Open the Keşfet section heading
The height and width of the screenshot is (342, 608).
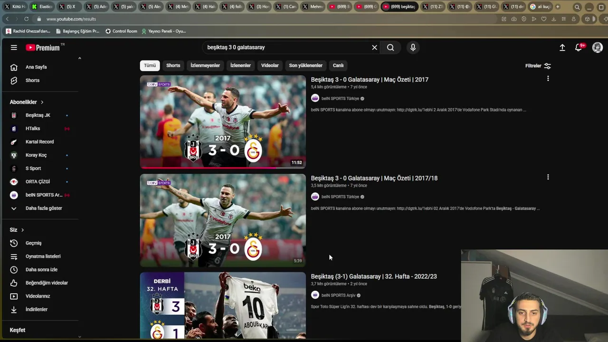tap(18, 330)
